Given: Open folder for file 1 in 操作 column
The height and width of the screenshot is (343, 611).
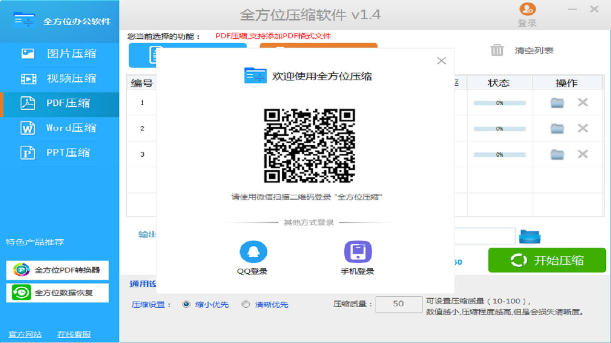Looking at the screenshot, I should click(557, 102).
